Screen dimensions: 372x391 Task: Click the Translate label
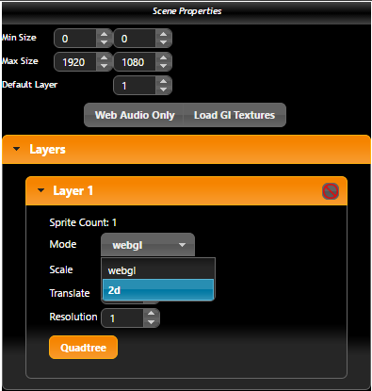[x=70, y=293]
